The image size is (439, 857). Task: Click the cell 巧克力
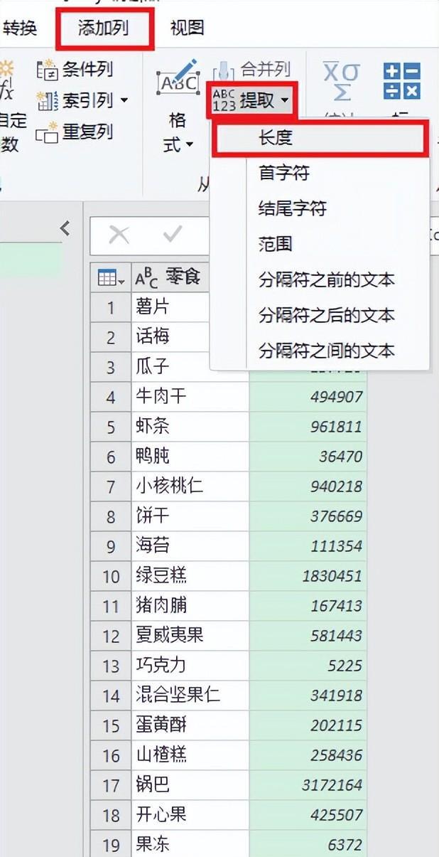point(189,666)
